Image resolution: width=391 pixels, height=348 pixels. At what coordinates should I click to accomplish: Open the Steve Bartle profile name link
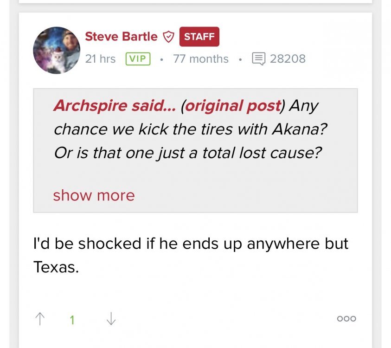click(121, 37)
